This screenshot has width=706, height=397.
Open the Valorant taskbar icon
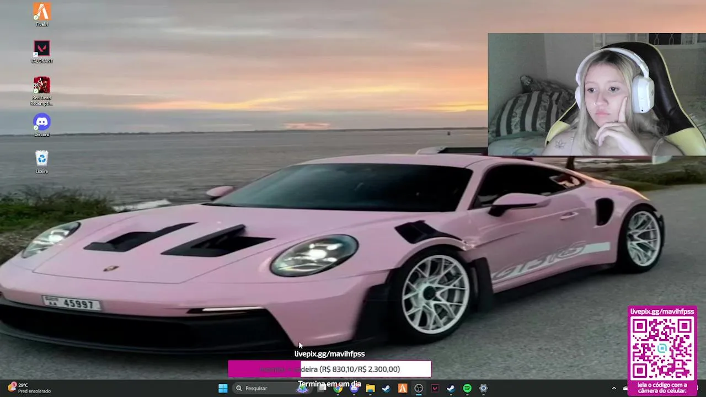tap(435, 388)
